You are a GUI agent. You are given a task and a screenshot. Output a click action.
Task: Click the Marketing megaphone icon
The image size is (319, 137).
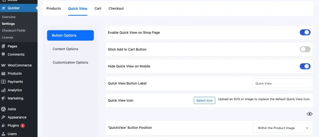coord(3,98)
